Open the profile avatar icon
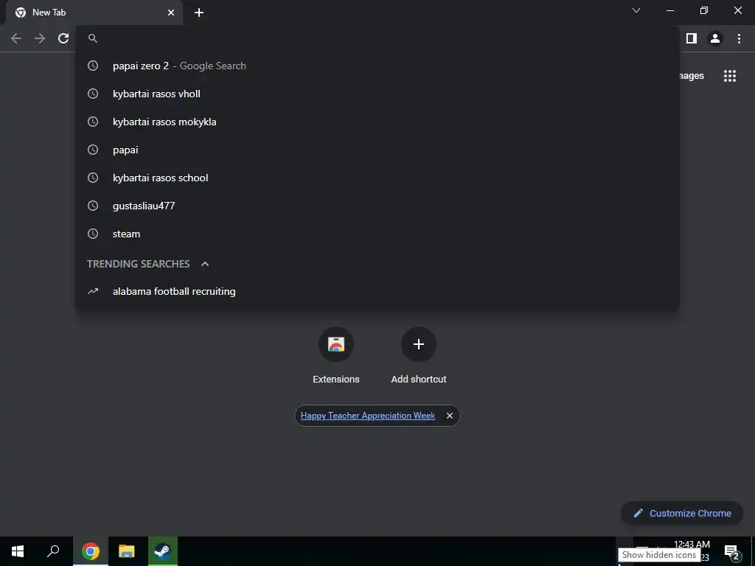 [715, 38]
